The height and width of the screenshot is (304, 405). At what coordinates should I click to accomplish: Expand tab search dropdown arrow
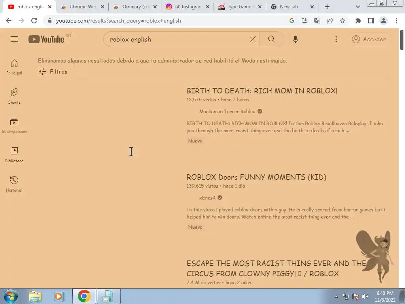click(358, 7)
